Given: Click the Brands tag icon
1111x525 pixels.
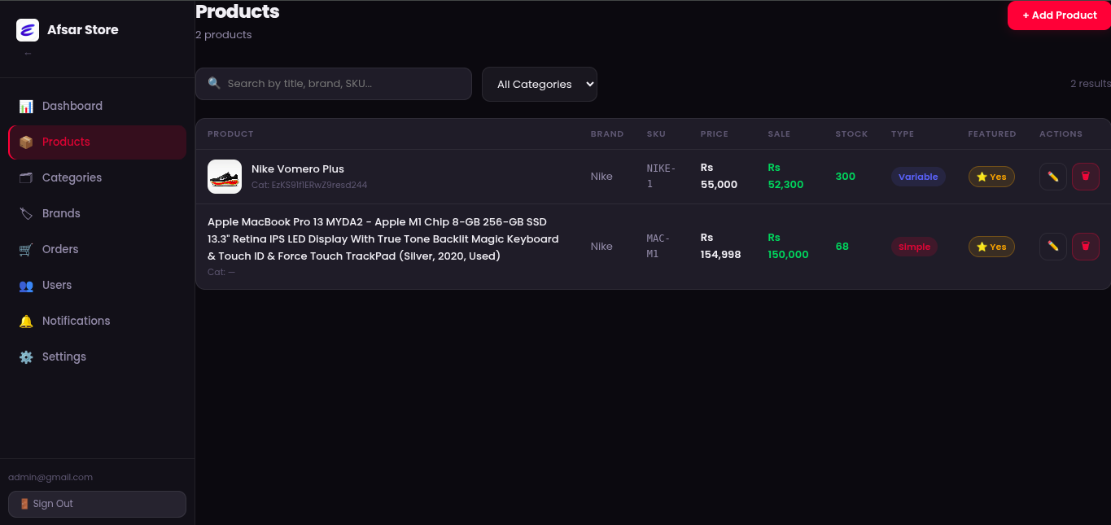Looking at the screenshot, I should pyautogui.click(x=26, y=213).
